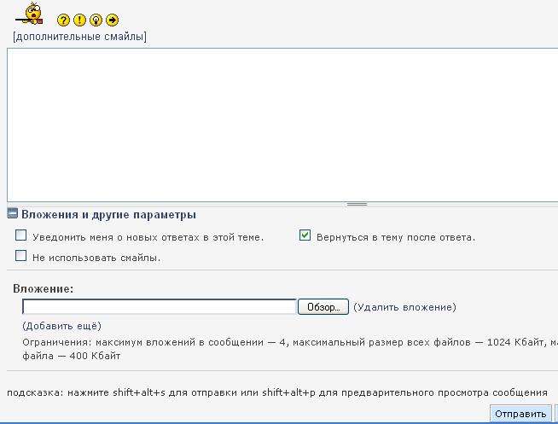Enable notifications about new replies in topic

[21, 236]
